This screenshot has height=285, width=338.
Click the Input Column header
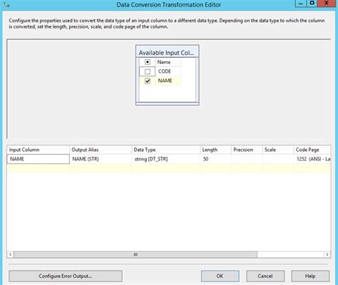(39, 150)
